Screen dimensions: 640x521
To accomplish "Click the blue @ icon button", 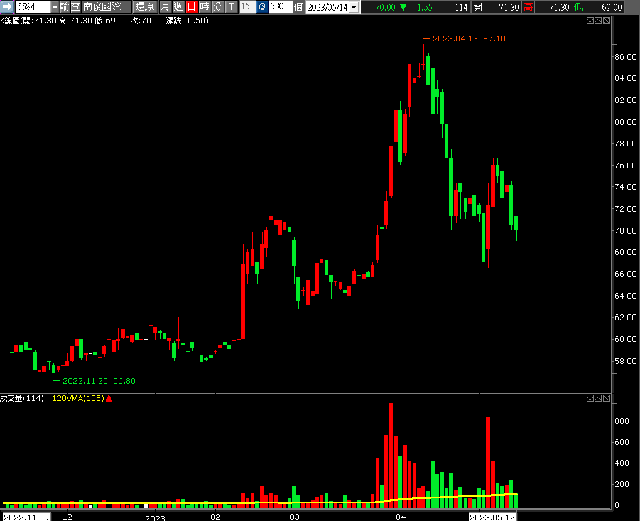I will (x=263, y=6).
